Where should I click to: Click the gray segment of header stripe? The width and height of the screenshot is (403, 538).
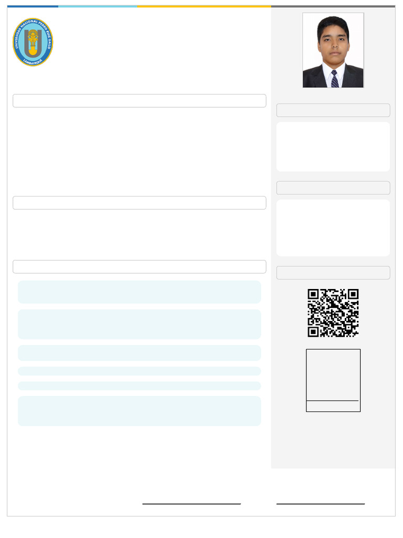point(333,6)
